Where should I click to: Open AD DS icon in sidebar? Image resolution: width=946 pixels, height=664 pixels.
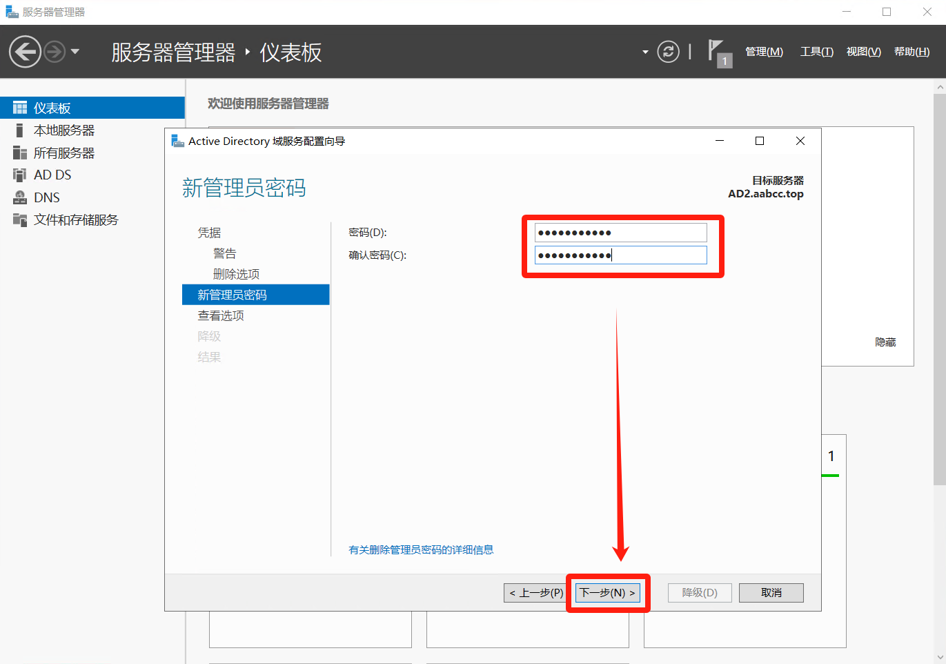click(20, 175)
